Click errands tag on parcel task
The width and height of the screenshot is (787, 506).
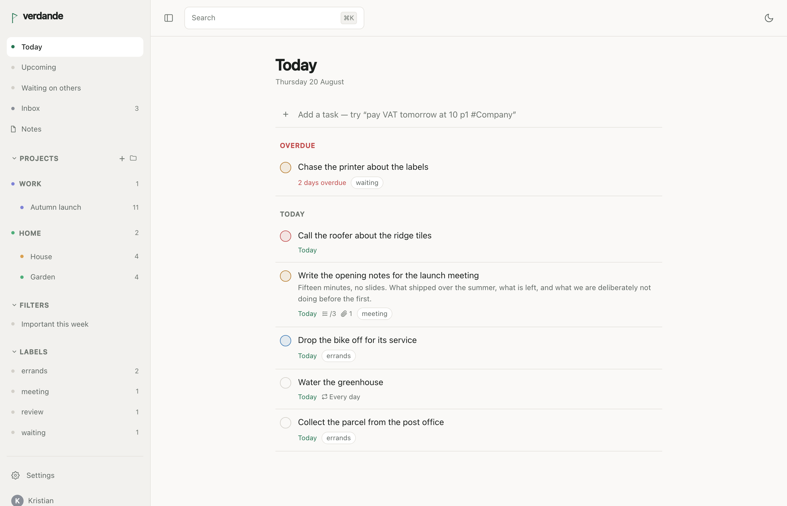pos(338,438)
